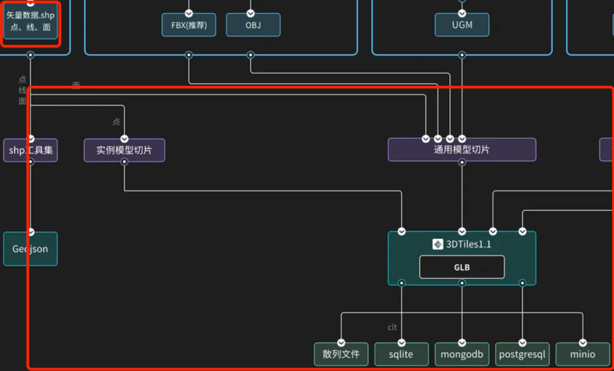614x371 pixels.
Task: Select the 散列文件 storage node
Action: (x=341, y=355)
